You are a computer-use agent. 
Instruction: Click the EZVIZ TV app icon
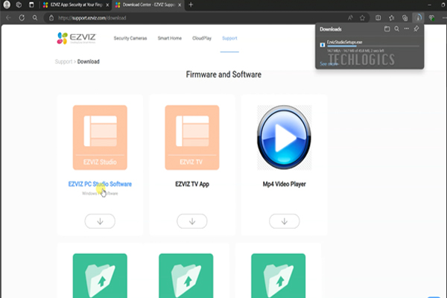coord(191,137)
